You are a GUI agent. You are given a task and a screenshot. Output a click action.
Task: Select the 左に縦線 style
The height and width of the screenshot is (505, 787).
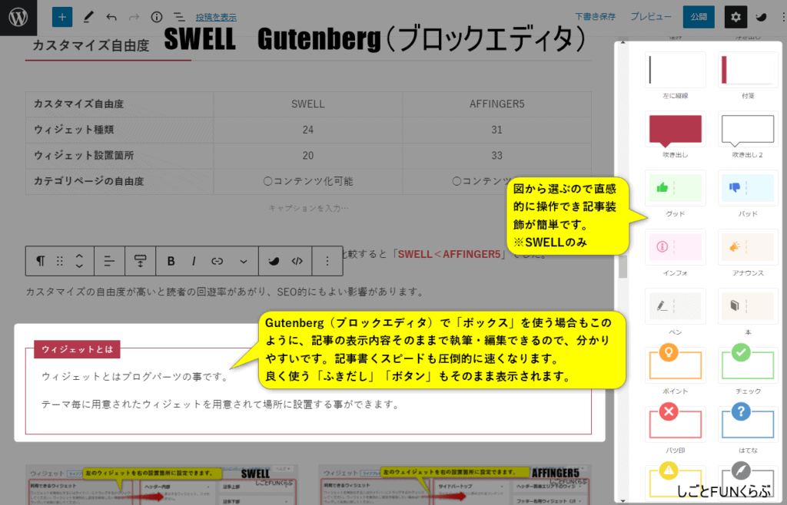675,70
